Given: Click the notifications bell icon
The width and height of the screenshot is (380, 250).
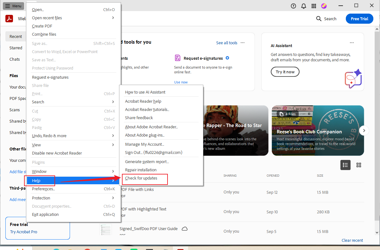Looking at the screenshot, I should 303,6.
